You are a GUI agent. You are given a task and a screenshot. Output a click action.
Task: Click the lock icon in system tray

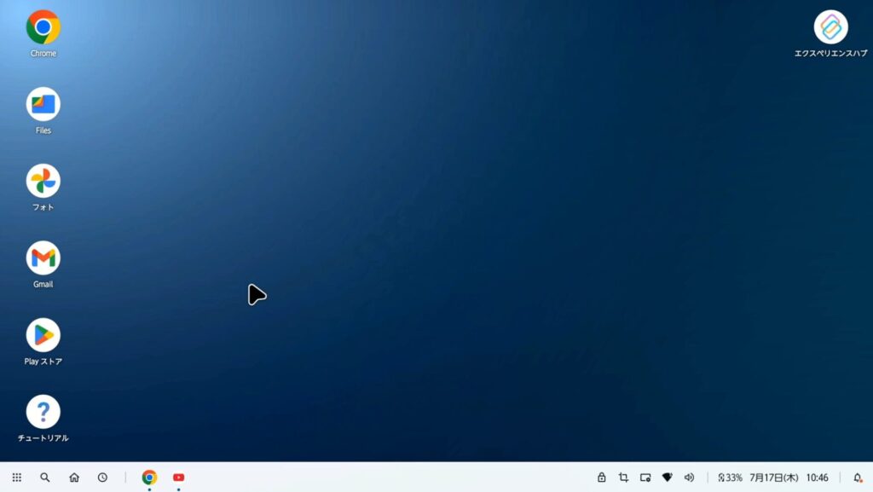[601, 478]
